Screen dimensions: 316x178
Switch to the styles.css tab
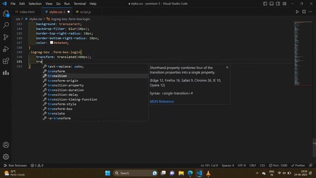(57, 12)
